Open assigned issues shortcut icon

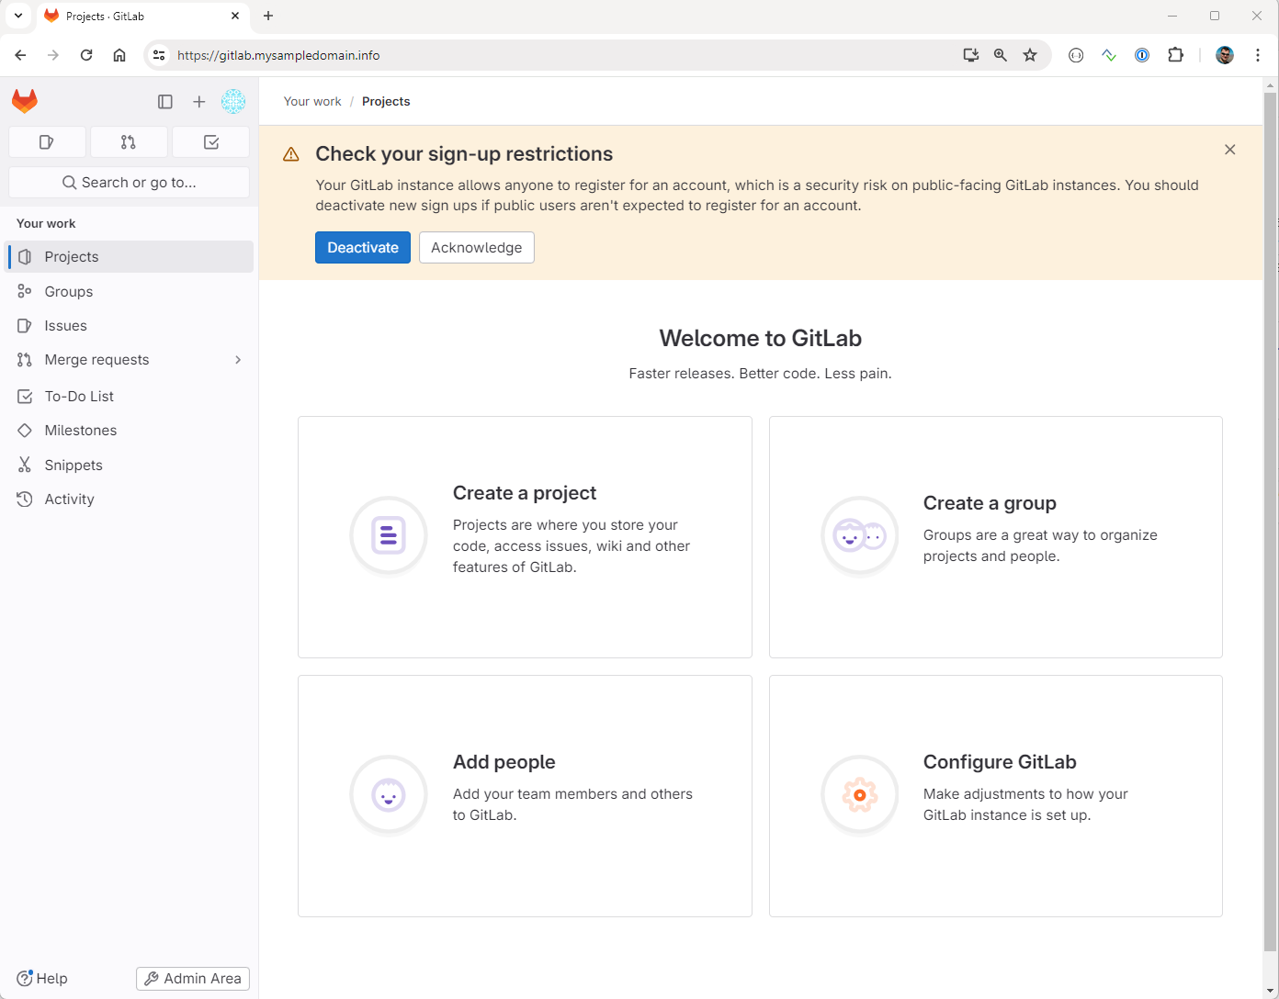coord(47,142)
